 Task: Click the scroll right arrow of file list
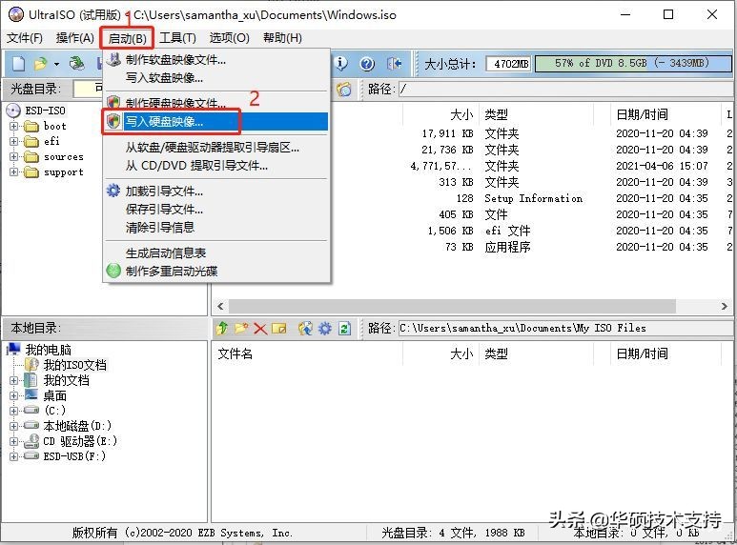pos(725,307)
